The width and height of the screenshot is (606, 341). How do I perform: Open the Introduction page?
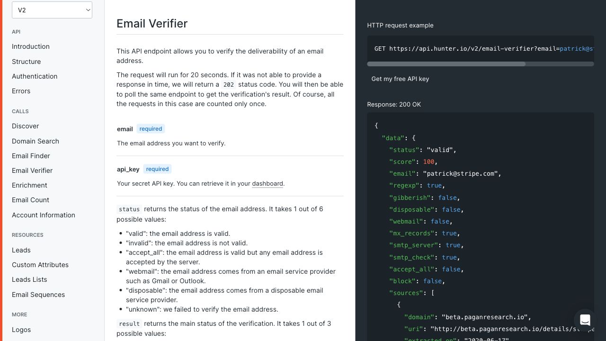[x=31, y=46]
